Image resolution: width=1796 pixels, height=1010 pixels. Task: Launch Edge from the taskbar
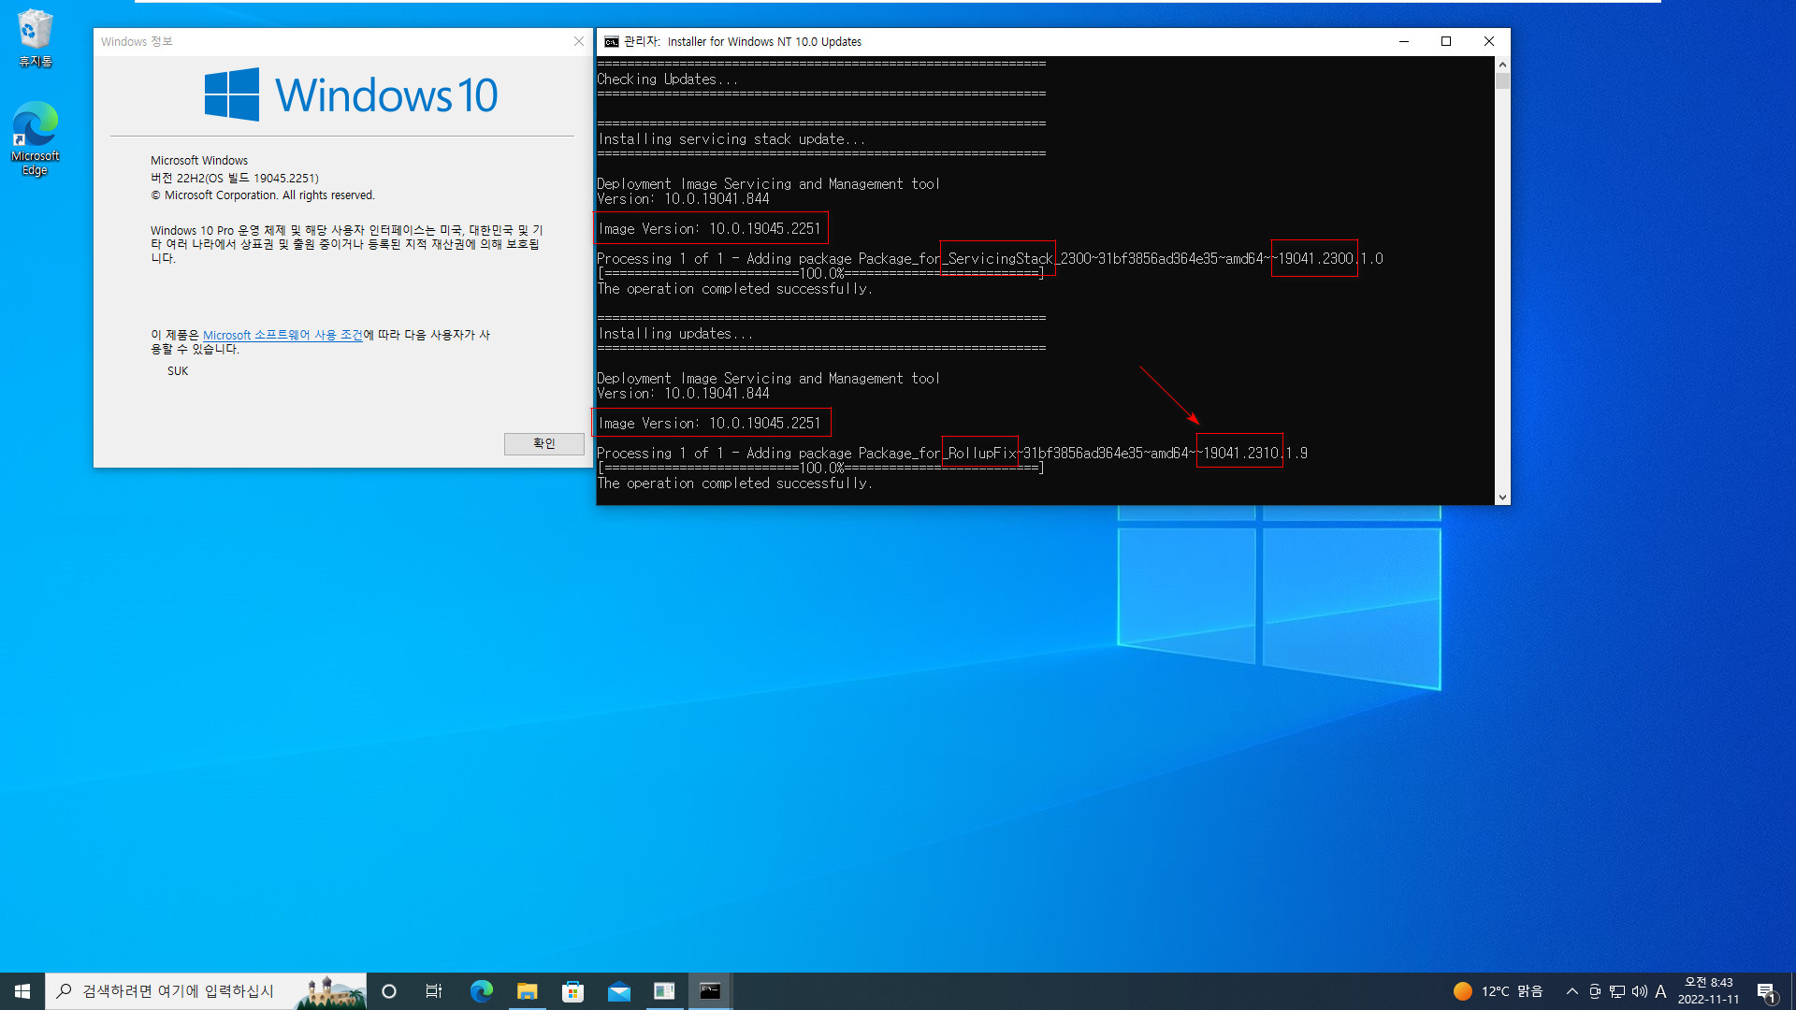pos(481,991)
